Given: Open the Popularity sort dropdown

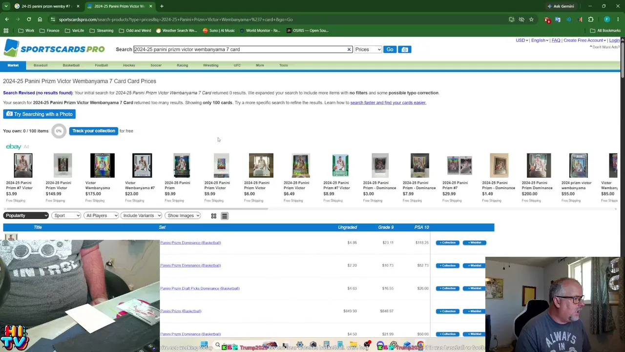Looking at the screenshot, I should click(26, 216).
